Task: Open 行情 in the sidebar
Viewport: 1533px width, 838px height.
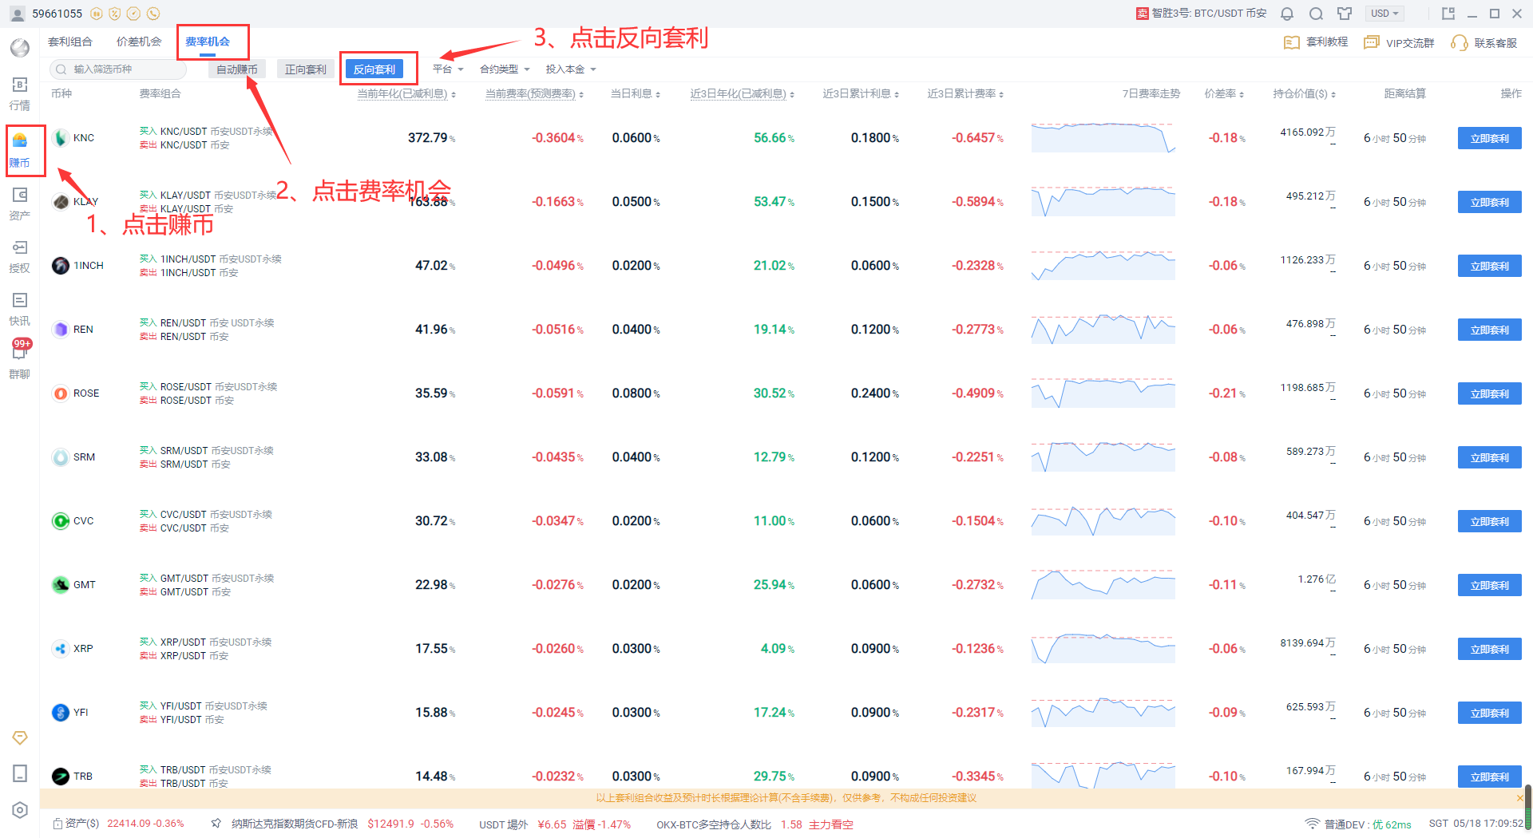Action: tap(20, 93)
